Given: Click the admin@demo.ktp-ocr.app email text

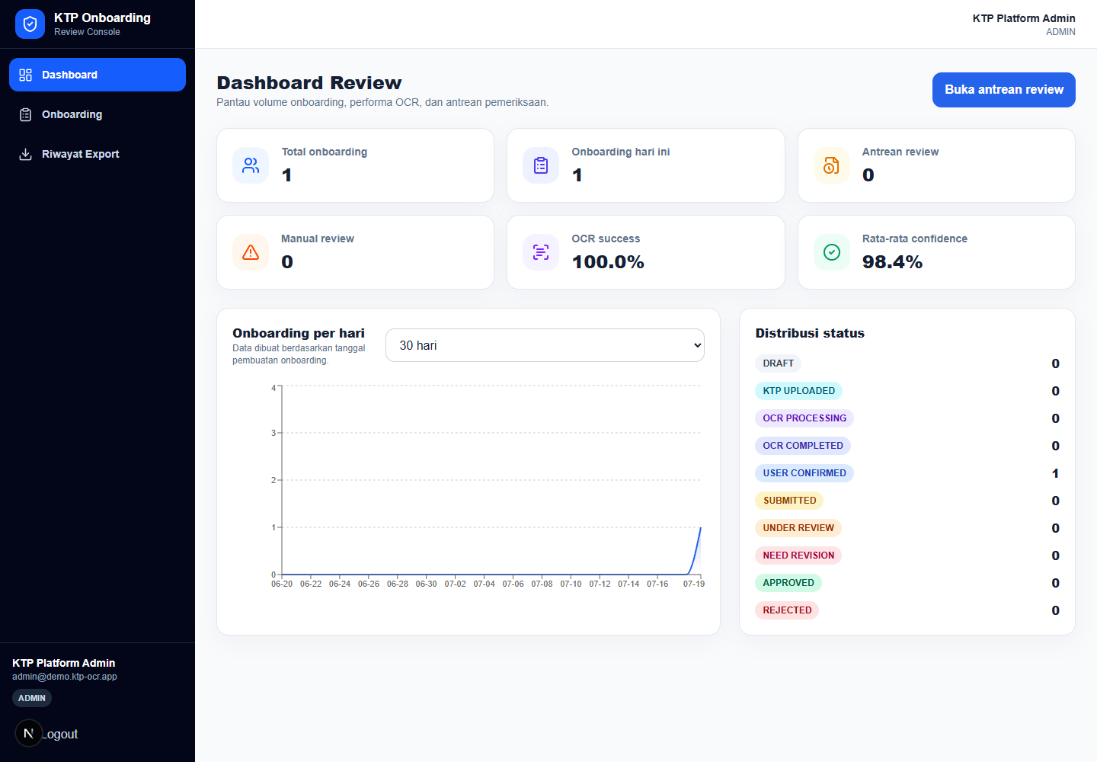Looking at the screenshot, I should click(65, 677).
